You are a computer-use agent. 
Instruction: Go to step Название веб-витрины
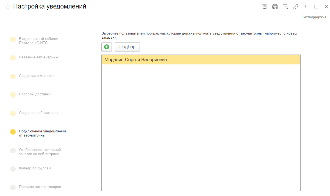(x=38, y=57)
